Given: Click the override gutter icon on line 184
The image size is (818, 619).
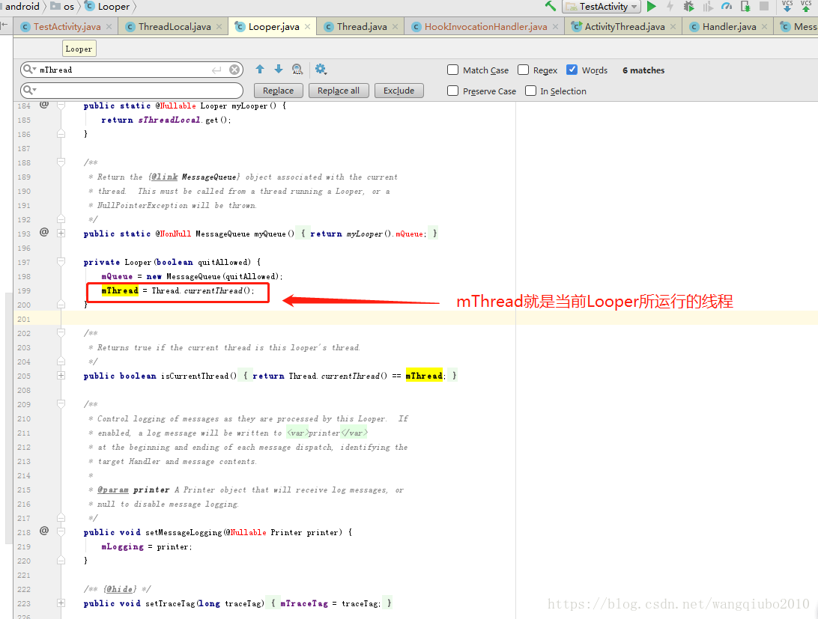Looking at the screenshot, I should (44, 105).
